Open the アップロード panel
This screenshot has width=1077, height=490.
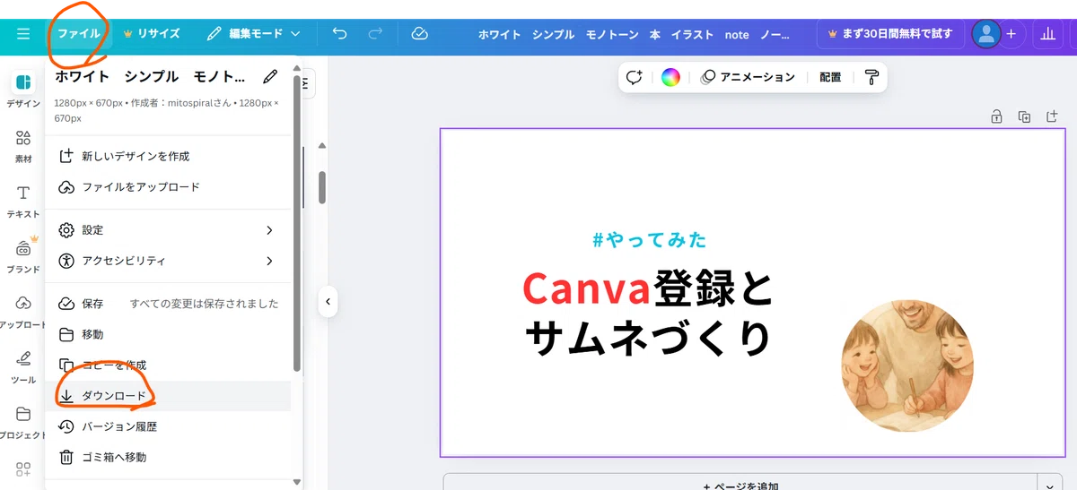(23, 311)
